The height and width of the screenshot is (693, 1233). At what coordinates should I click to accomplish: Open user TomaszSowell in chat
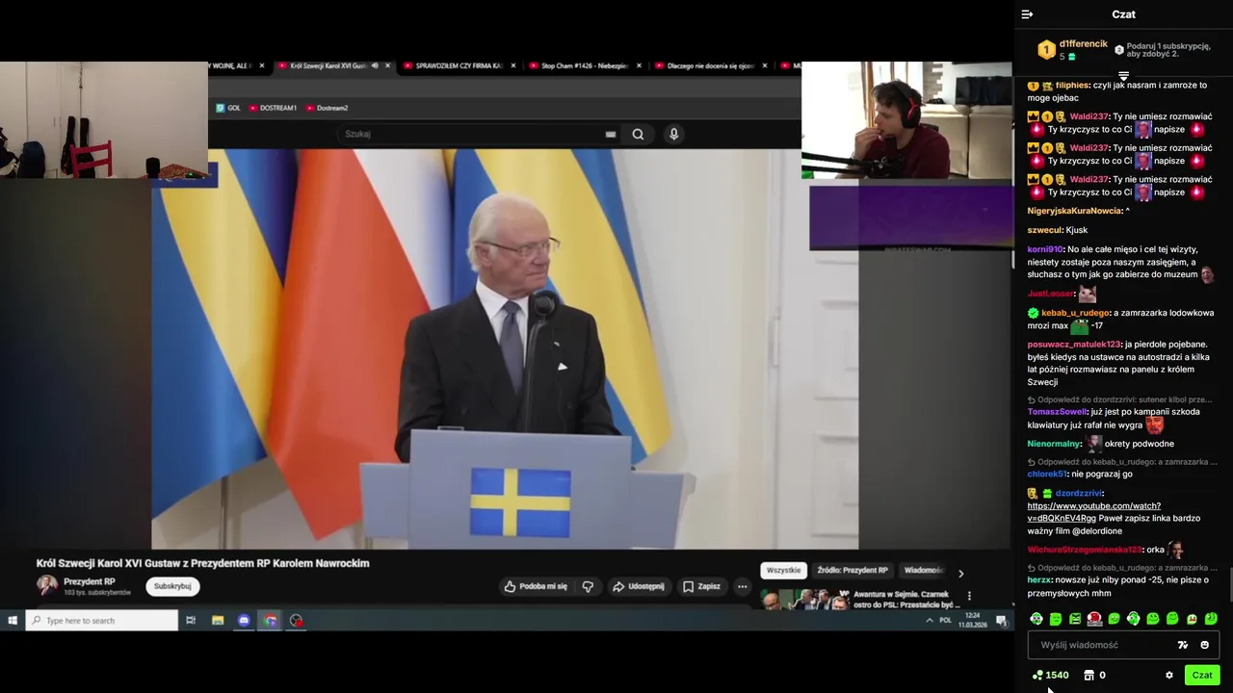1057,412
